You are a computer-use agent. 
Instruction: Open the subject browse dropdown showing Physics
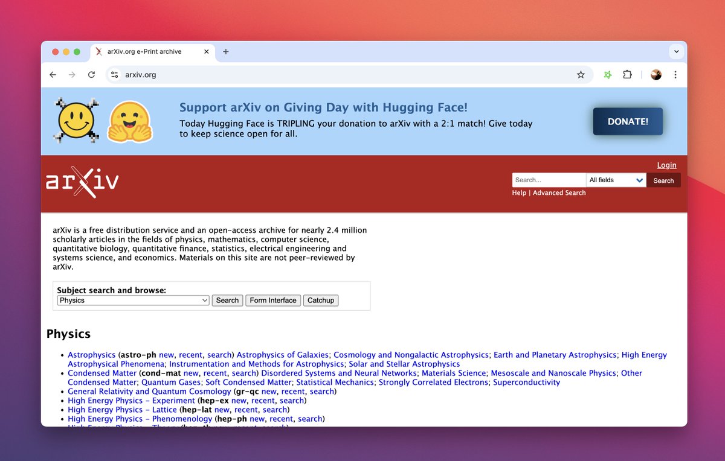[132, 300]
